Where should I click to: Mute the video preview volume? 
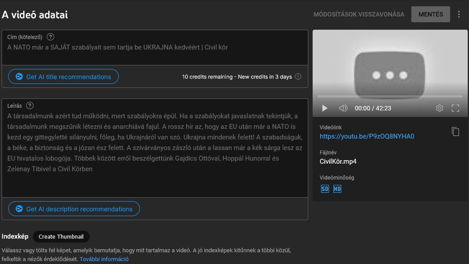[x=343, y=108]
